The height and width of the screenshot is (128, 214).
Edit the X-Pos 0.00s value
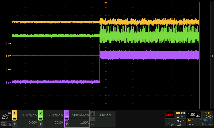pos(209,117)
